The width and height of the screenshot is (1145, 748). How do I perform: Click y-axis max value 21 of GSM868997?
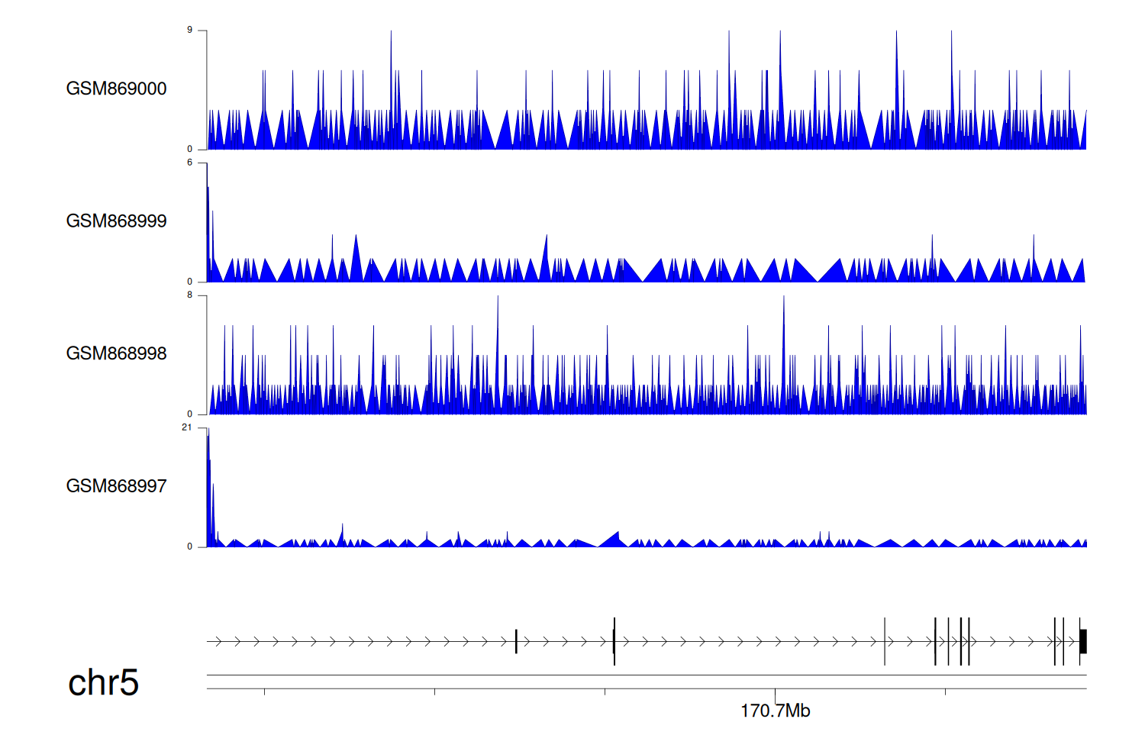tap(187, 427)
